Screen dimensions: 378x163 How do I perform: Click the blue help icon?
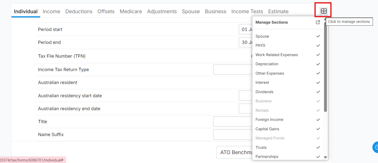pos(376,147)
